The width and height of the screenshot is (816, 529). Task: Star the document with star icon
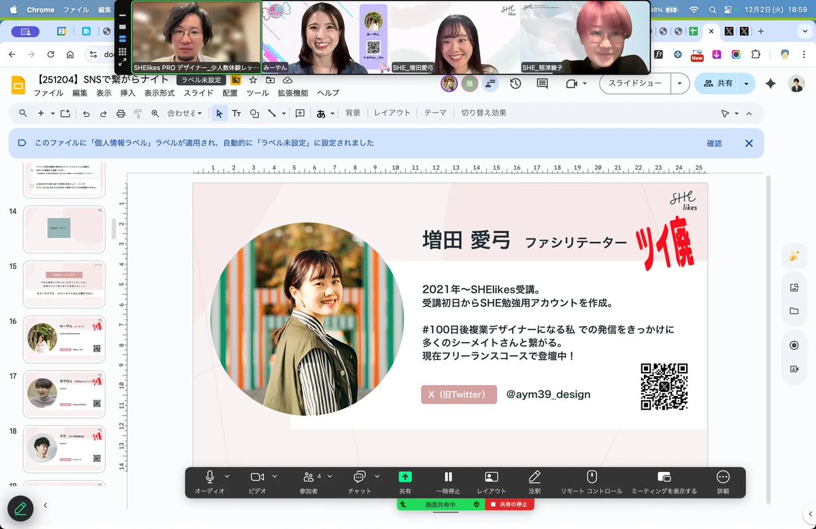[x=253, y=80]
